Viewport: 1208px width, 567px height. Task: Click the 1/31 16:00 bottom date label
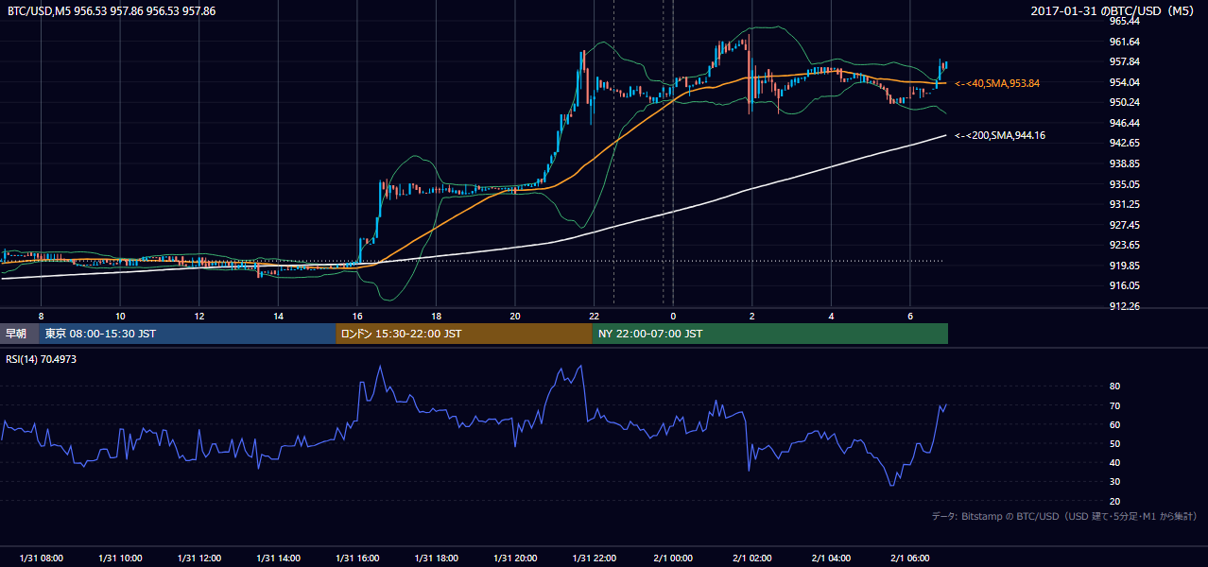pyautogui.click(x=357, y=558)
